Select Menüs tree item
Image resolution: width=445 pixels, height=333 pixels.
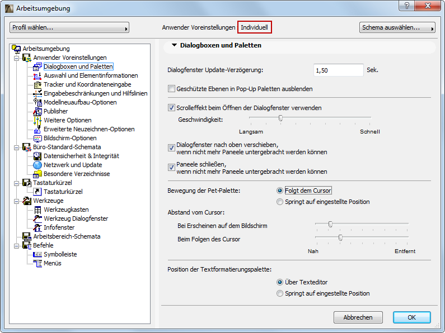pyautogui.click(x=53, y=263)
